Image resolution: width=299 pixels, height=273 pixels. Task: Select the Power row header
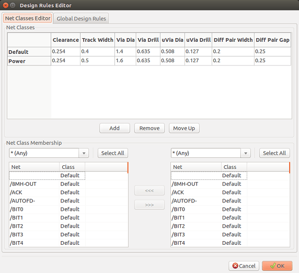point(29,61)
